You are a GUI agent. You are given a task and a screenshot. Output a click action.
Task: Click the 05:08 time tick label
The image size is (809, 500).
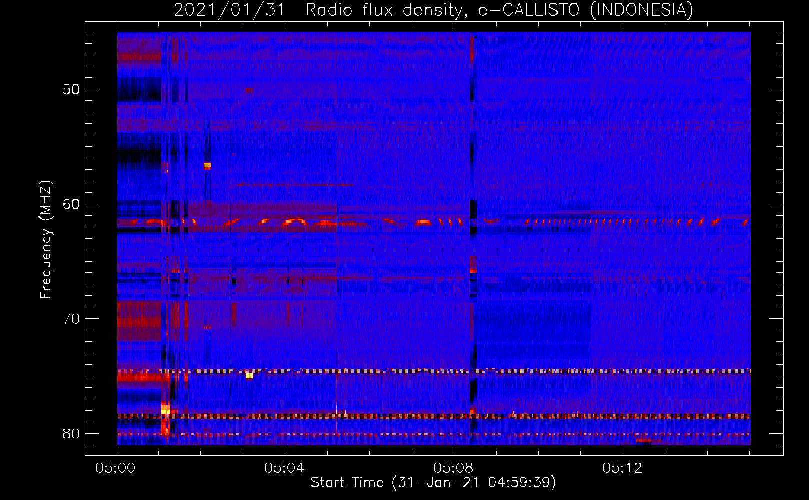(454, 468)
